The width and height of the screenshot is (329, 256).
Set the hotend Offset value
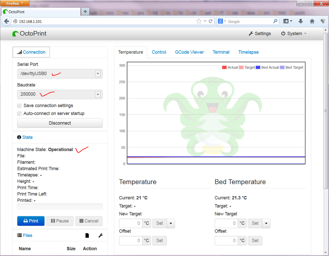(159, 241)
